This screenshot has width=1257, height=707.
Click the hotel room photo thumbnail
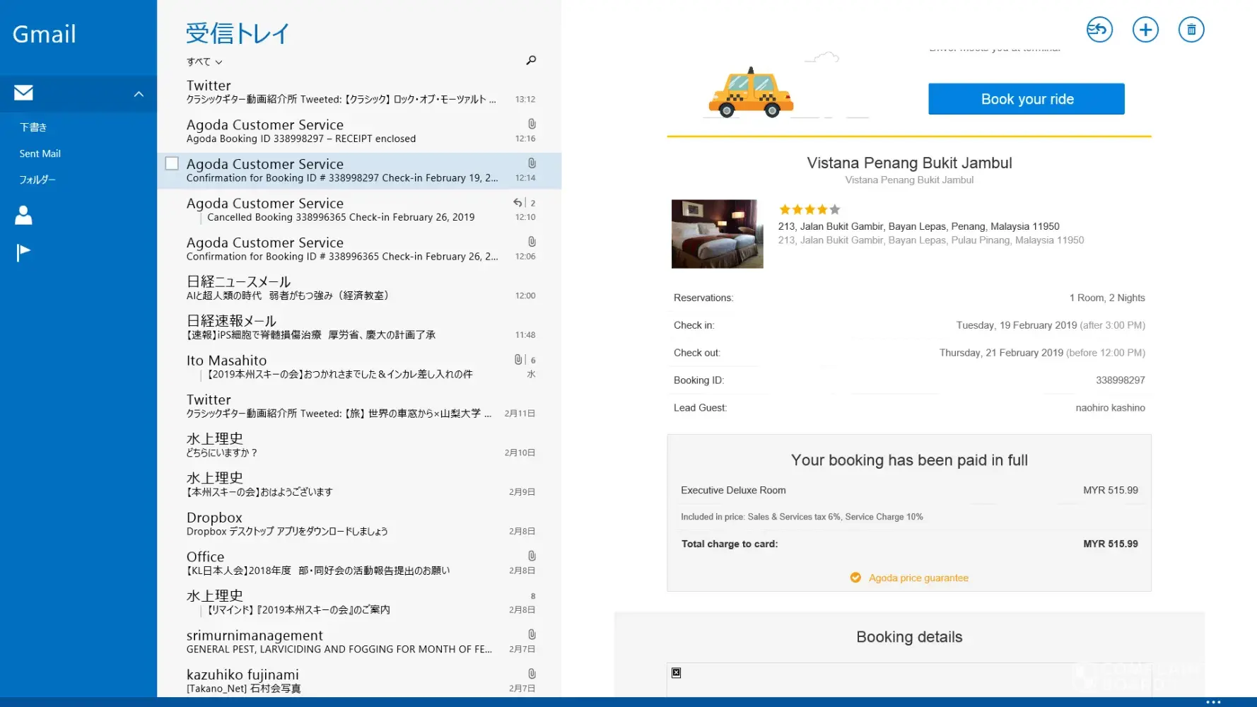pyautogui.click(x=717, y=234)
